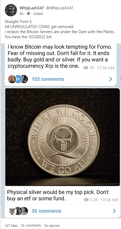Open the silver Q coin image
The height and width of the screenshot is (229, 121).
(x=62, y=137)
